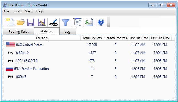Close the Geo Router window
This screenshot has width=178, height=102.
tap(171, 5)
